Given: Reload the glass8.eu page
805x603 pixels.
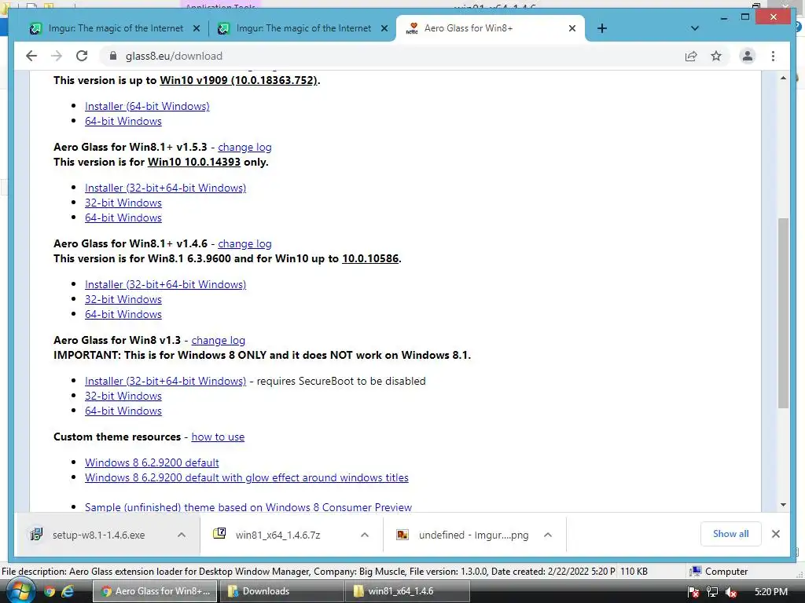Looking at the screenshot, I should tap(82, 56).
